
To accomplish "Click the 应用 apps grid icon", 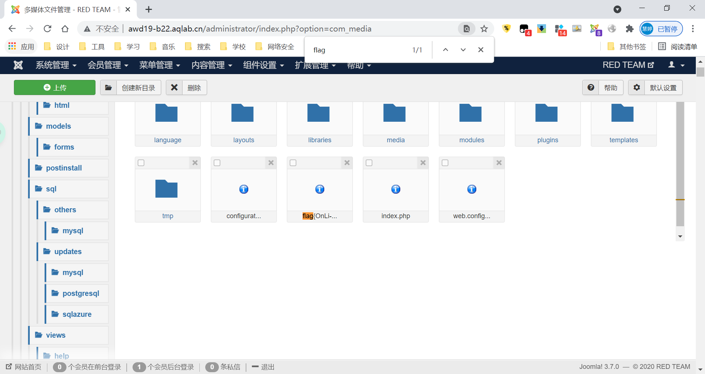I will click(12, 46).
